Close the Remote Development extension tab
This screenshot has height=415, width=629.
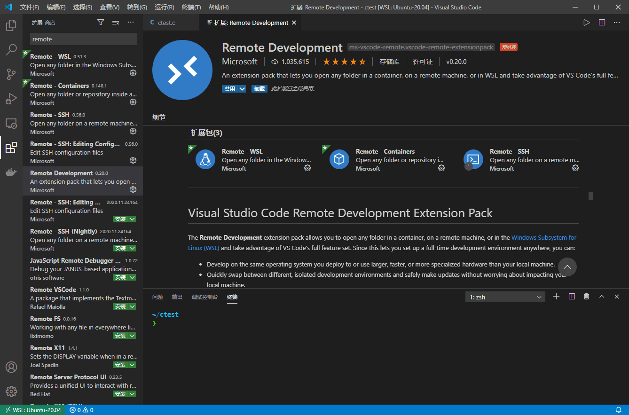294,23
